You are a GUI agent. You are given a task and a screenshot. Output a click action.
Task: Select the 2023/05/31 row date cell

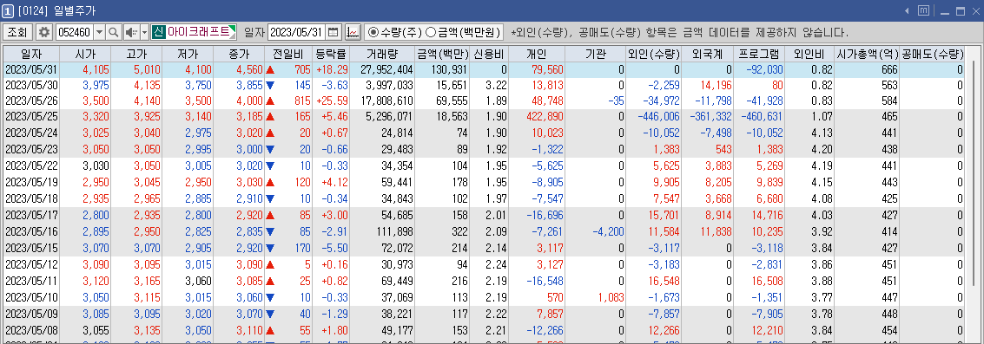coord(31,69)
